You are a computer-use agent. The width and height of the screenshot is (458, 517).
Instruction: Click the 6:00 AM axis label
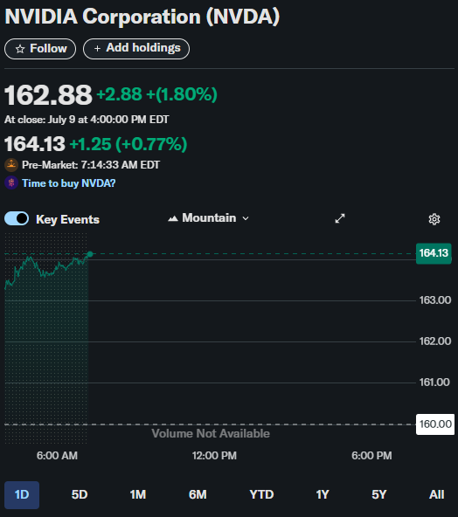pos(57,456)
